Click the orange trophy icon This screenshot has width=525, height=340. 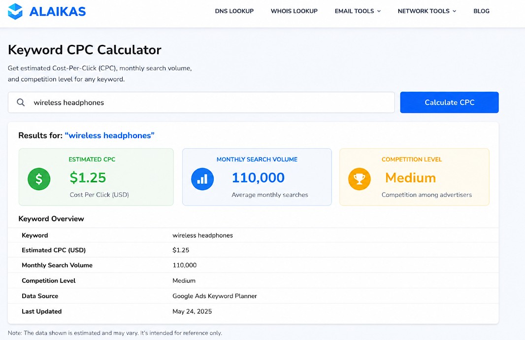point(359,179)
